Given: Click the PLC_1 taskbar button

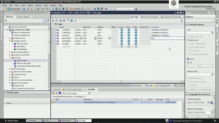Looking at the screenshot, I should (x=50, y=121).
